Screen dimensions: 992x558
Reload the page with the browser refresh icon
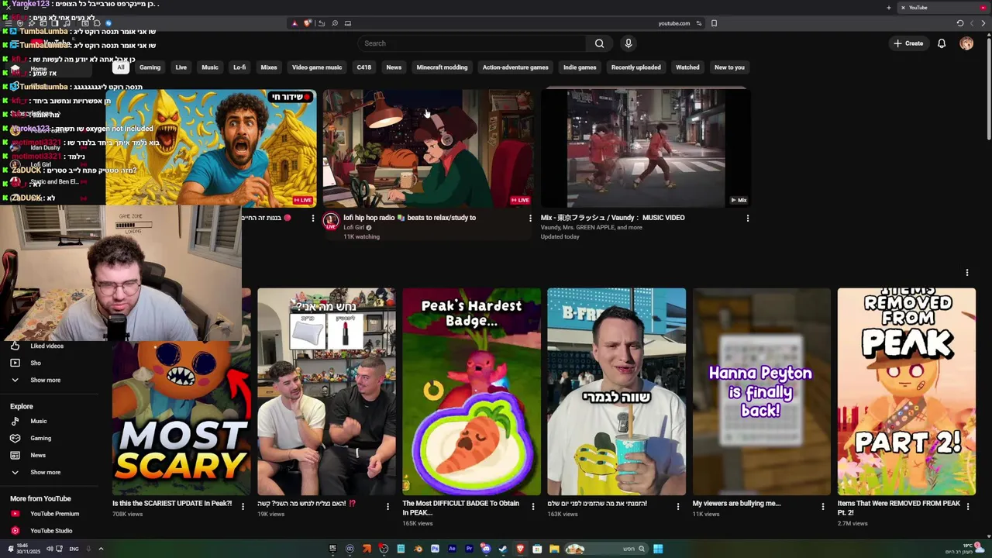[x=959, y=23]
